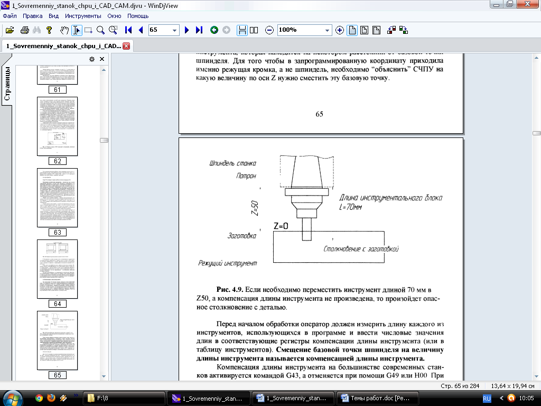Image resolution: width=541 pixels, height=406 pixels.
Task: Open the Помощь menu
Action: click(138, 16)
